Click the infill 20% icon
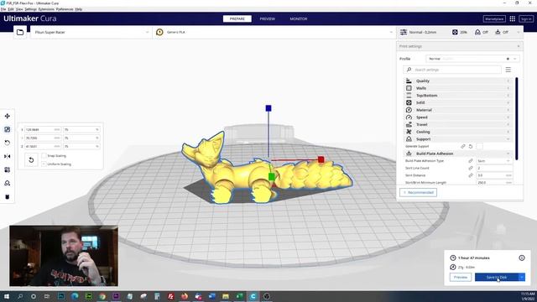Screen dimensions: 537x302 (455, 32)
